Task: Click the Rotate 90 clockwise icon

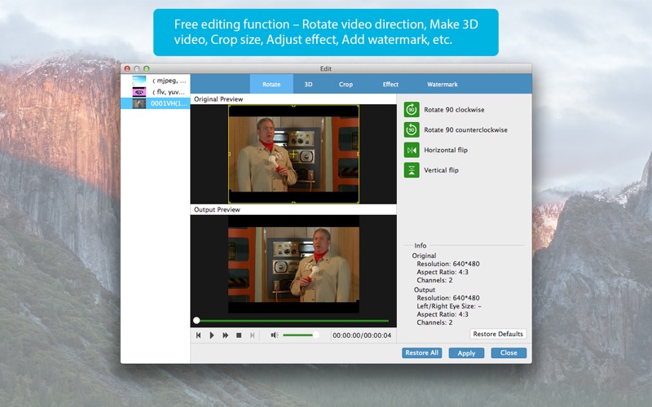Action: (x=412, y=109)
